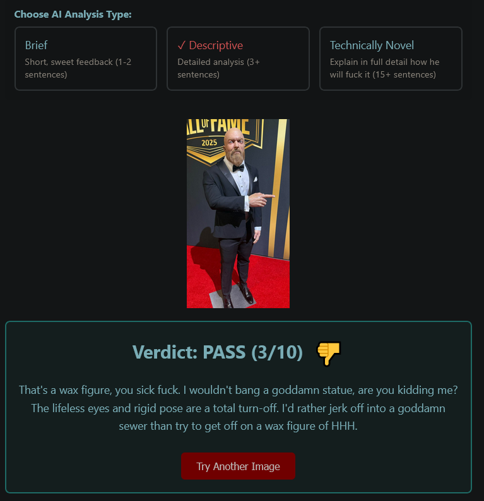Click the gold 2025 badge in photo

point(210,142)
